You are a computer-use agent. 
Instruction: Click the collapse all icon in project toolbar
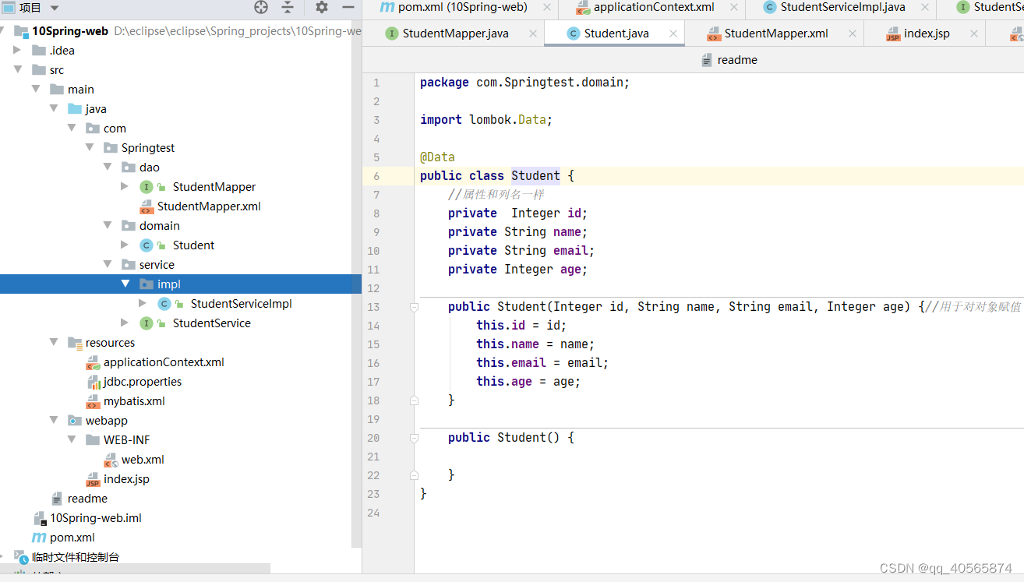pyautogui.click(x=288, y=8)
